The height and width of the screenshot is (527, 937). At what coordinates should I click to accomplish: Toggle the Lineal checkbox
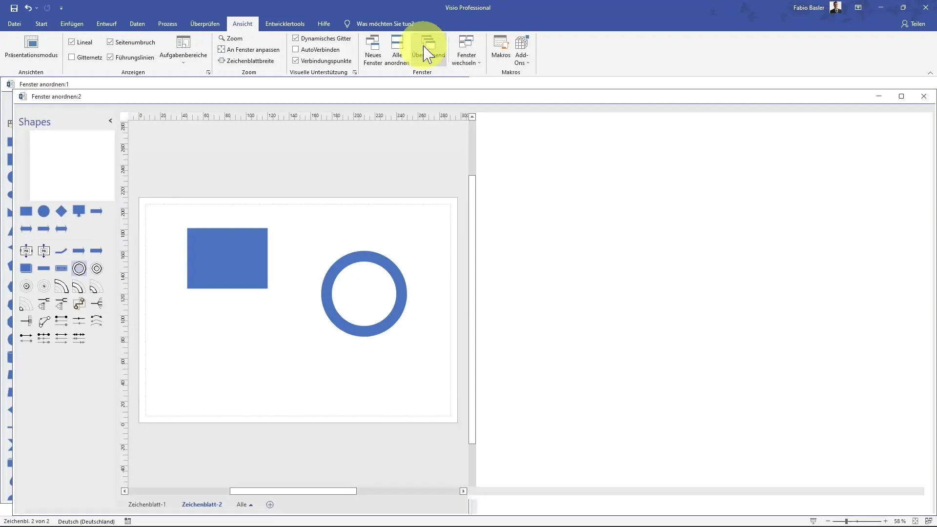[72, 42]
